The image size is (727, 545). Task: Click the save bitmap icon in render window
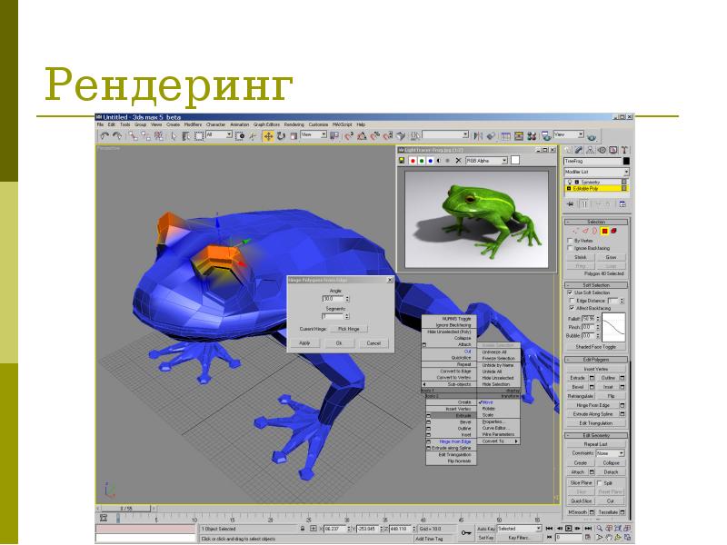pyautogui.click(x=403, y=160)
